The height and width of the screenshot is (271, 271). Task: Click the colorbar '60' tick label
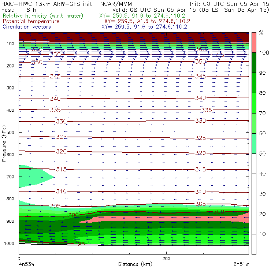click(262, 133)
